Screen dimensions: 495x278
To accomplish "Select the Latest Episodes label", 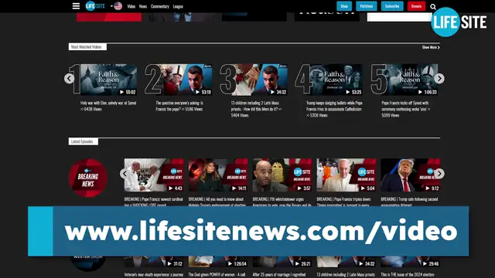I will tap(83, 141).
